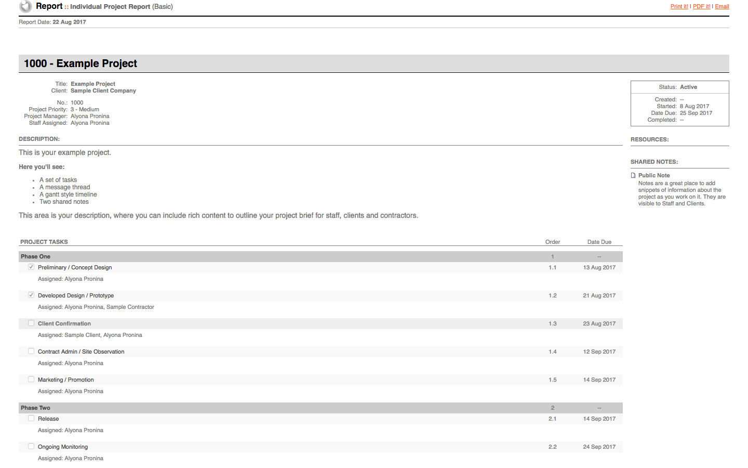Click the Client Confirmation task name
748x468 pixels.
tap(64, 323)
